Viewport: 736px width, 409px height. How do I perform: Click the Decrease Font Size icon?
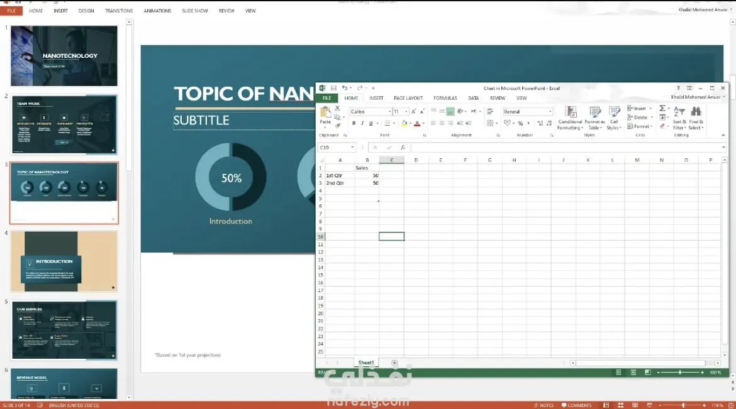[x=421, y=112]
